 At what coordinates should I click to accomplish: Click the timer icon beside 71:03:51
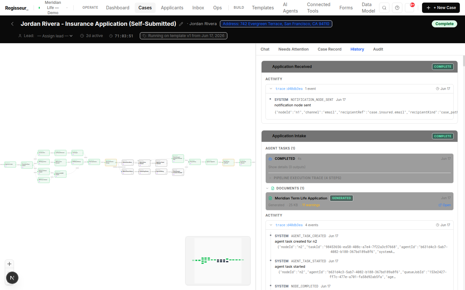[111, 36]
